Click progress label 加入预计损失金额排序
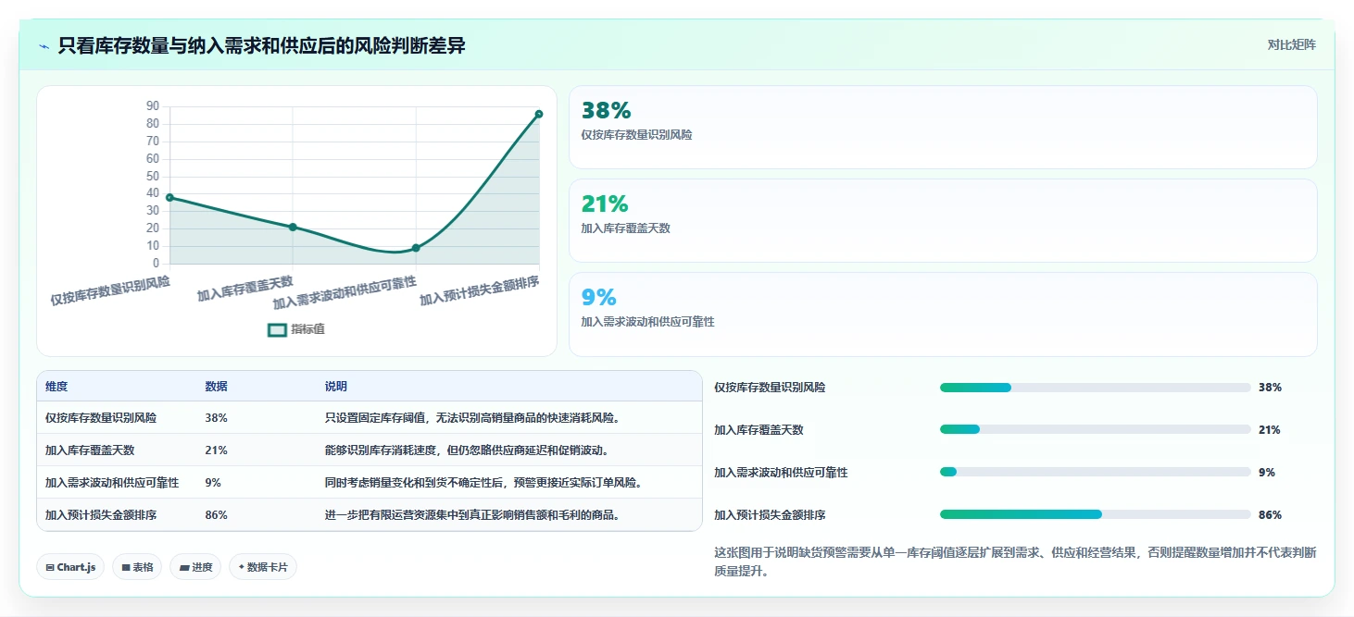Image resolution: width=1354 pixels, height=617 pixels. pos(770,515)
